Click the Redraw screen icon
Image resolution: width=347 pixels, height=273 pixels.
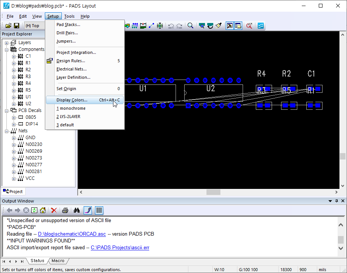point(210,26)
